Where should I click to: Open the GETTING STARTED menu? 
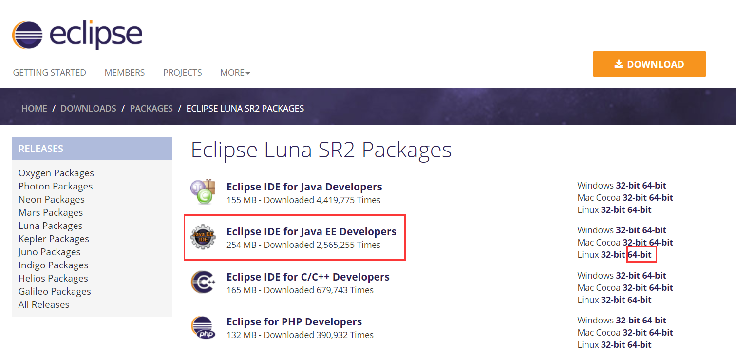tap(49, 72)
